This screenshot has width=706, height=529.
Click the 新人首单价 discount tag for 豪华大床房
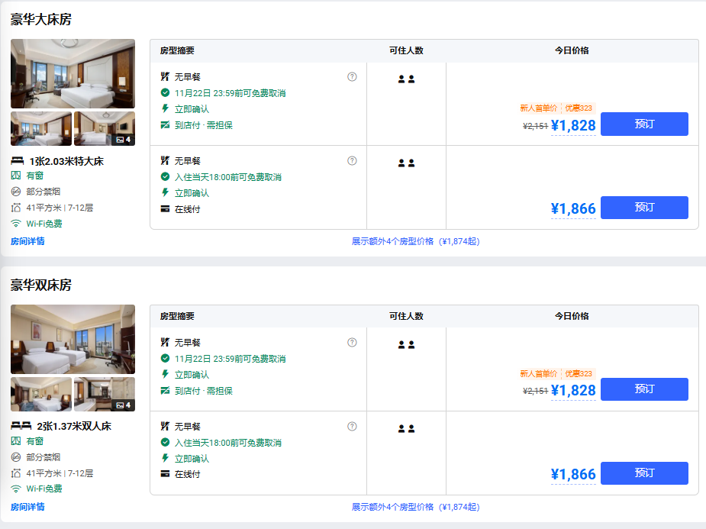pyautogui.click(x=539, y=108)
